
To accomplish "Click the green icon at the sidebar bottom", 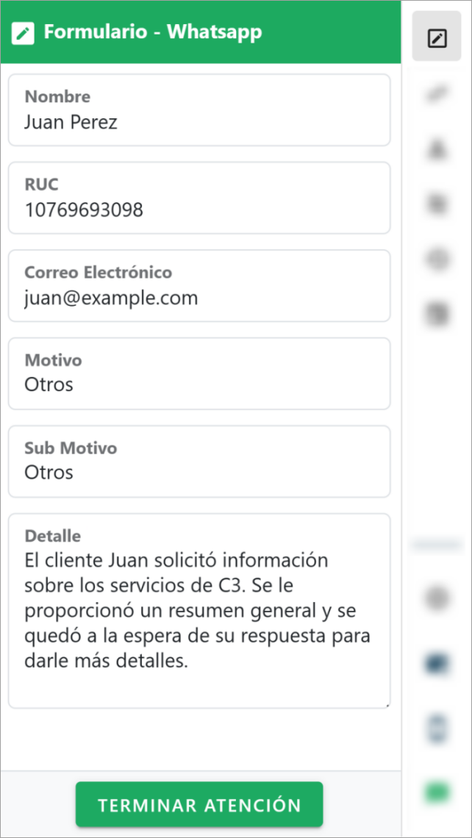I will click(x=437, y=792).
